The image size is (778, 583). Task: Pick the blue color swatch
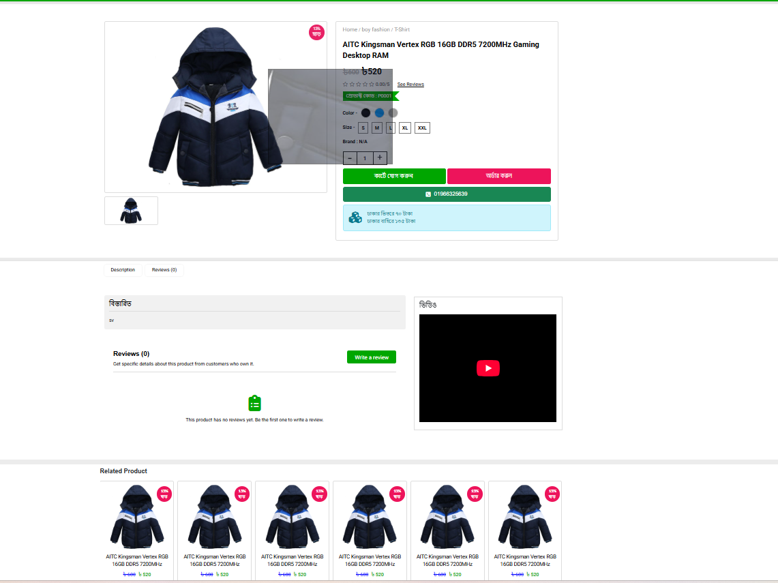point(379,113)
